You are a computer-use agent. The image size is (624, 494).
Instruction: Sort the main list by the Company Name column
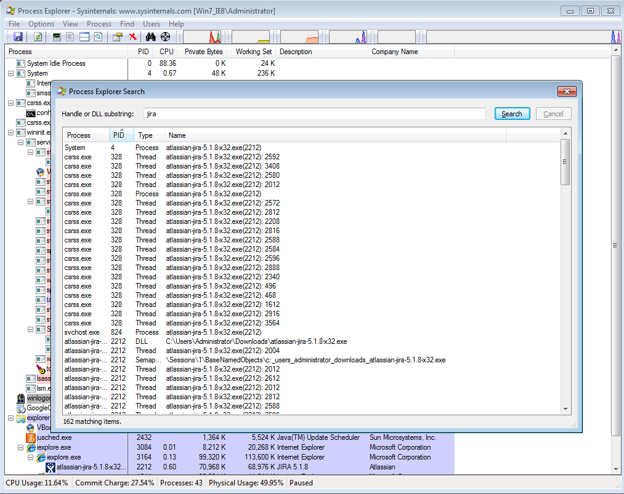(411, 52)
